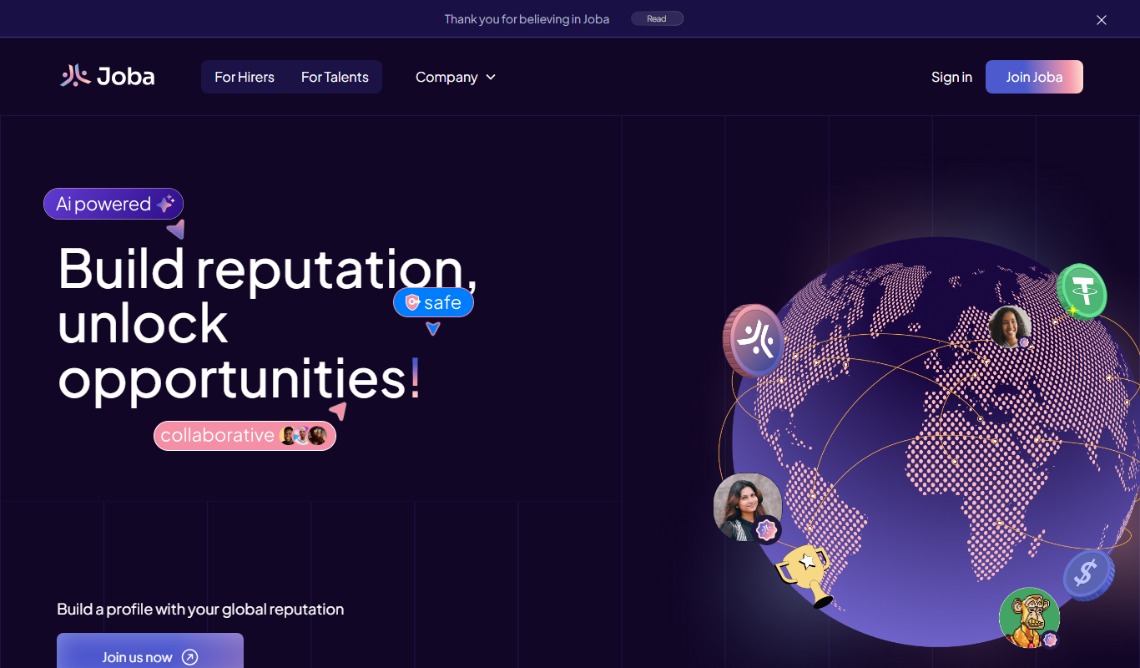Open the For Talents tab
This screenshot has height=668, width=1140.
click(335, 77)
